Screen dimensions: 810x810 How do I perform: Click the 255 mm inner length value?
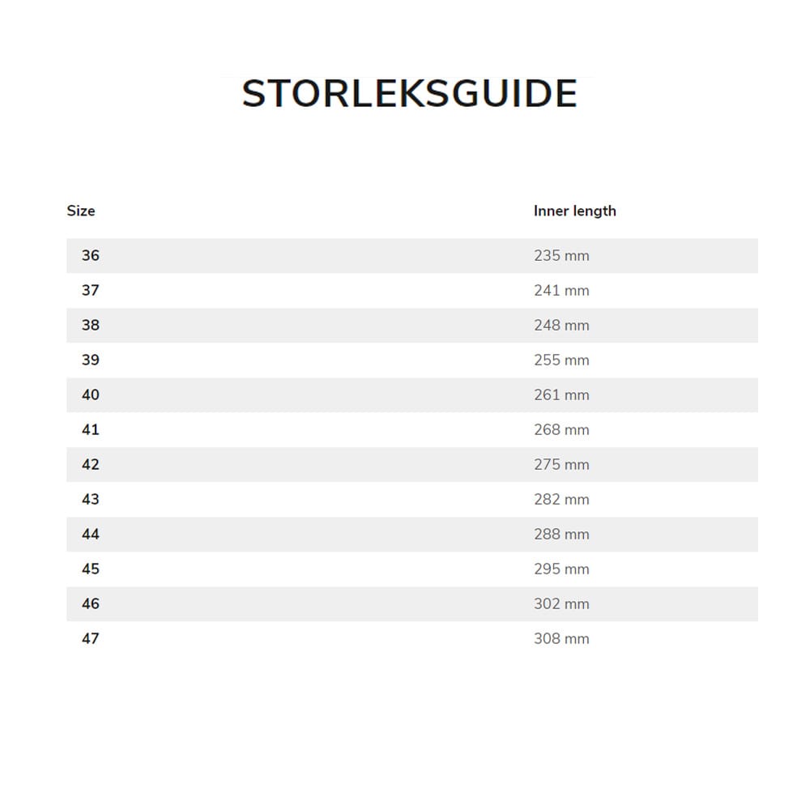point(561,360)
